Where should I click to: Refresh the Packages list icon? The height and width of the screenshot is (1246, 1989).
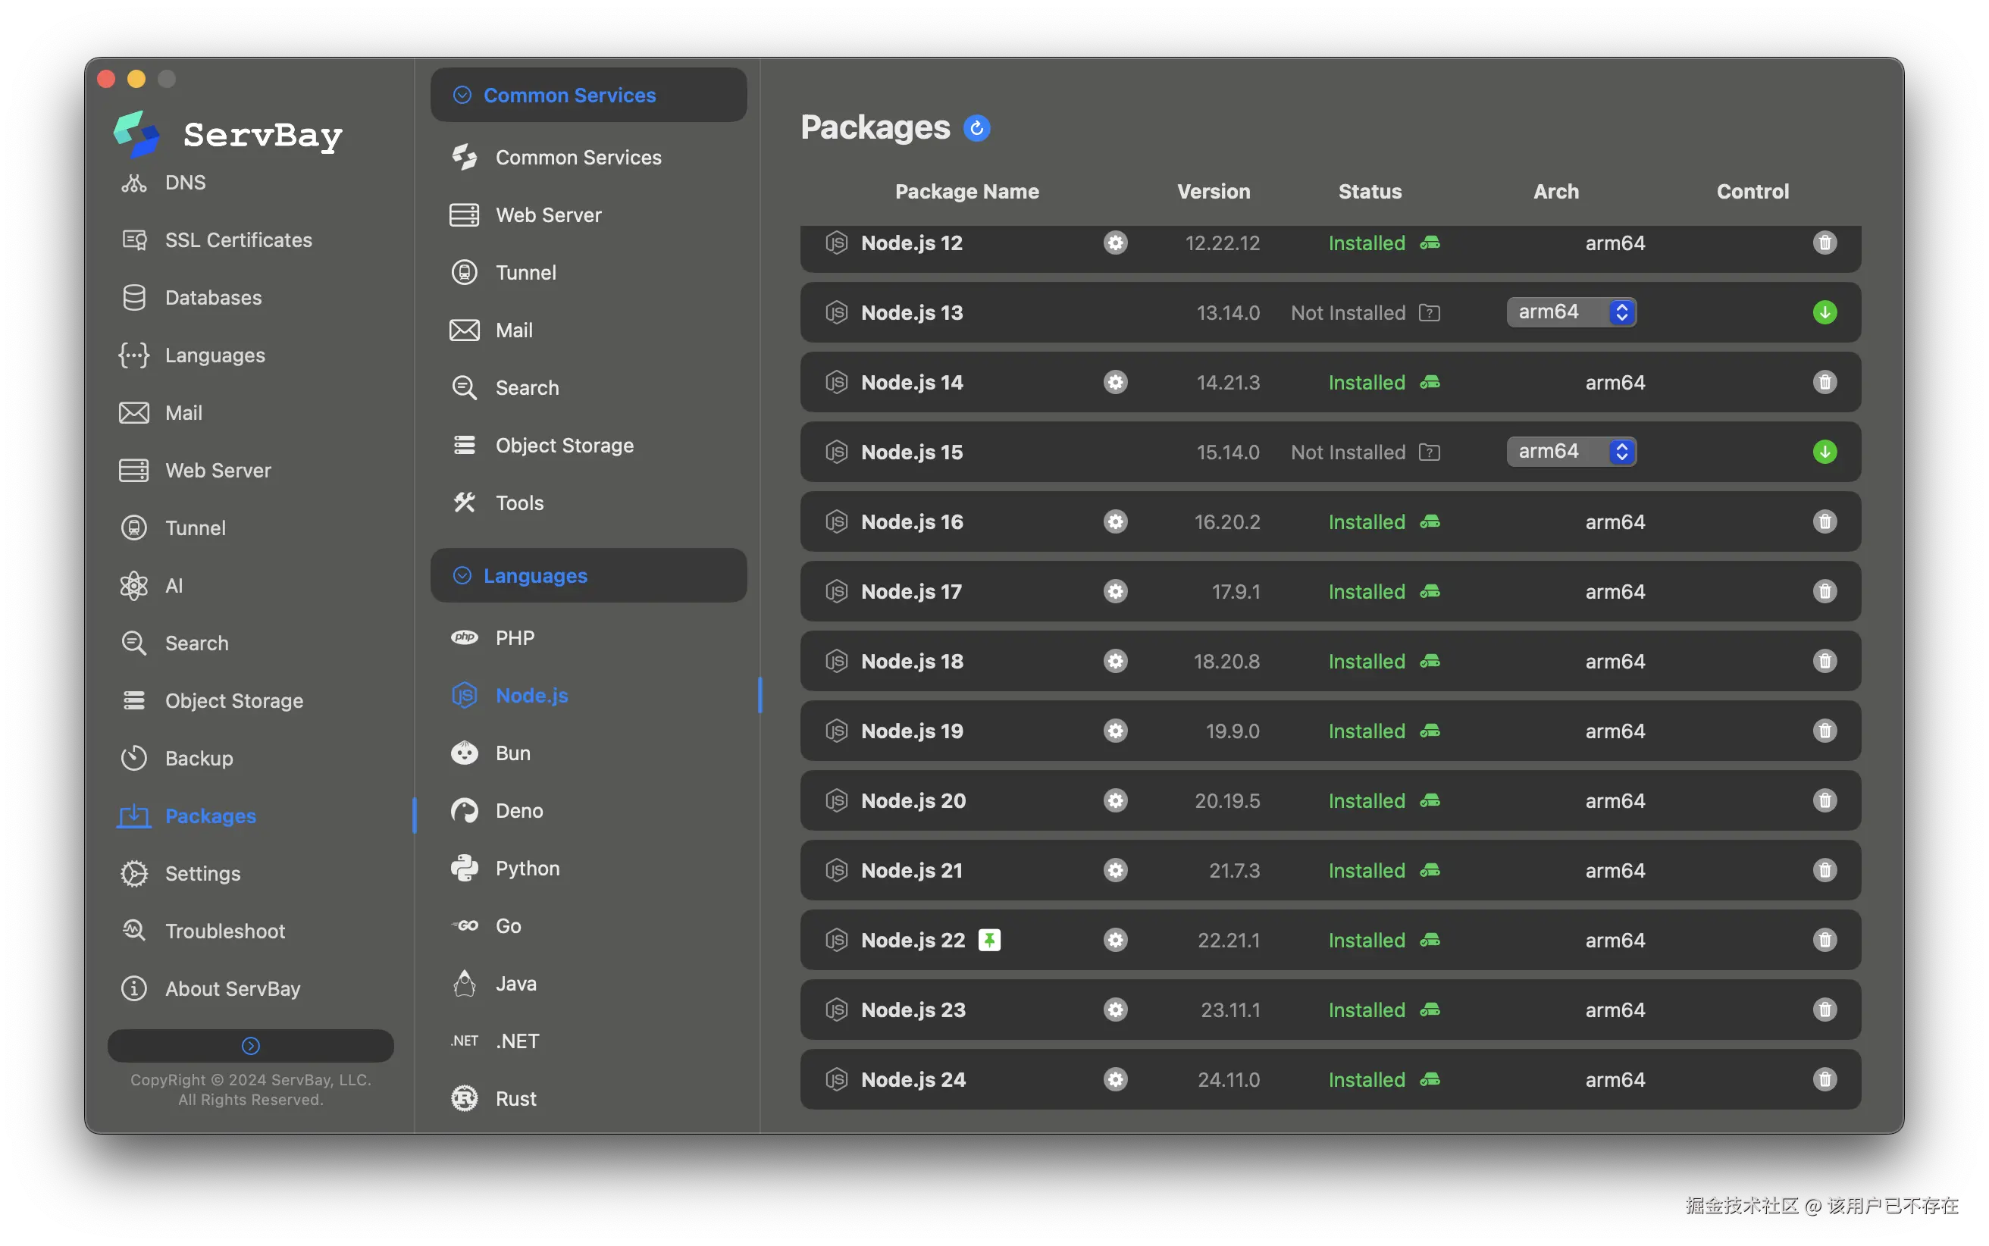[x=976, y=129]
